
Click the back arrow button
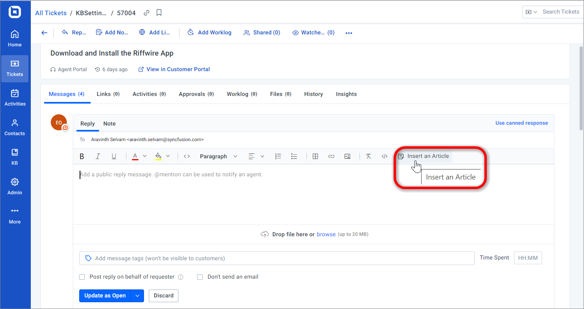coord(44,33)
